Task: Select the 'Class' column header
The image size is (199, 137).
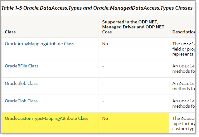Action: [x=10, y=32]
